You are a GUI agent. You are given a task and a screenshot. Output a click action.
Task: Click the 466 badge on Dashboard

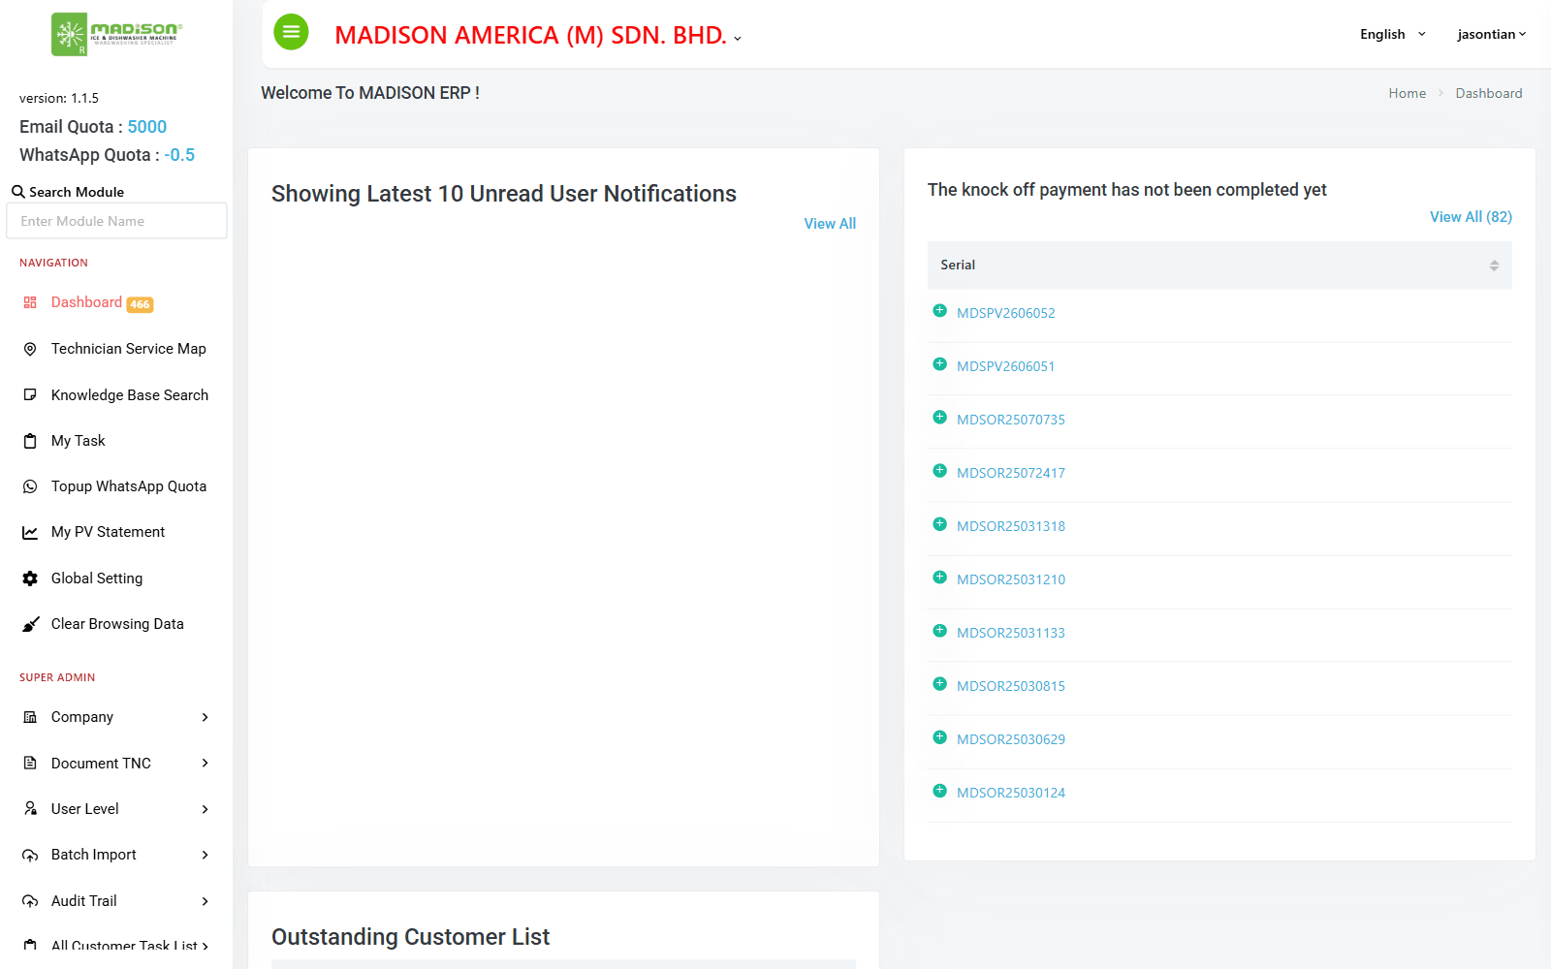tap(141, 304)
